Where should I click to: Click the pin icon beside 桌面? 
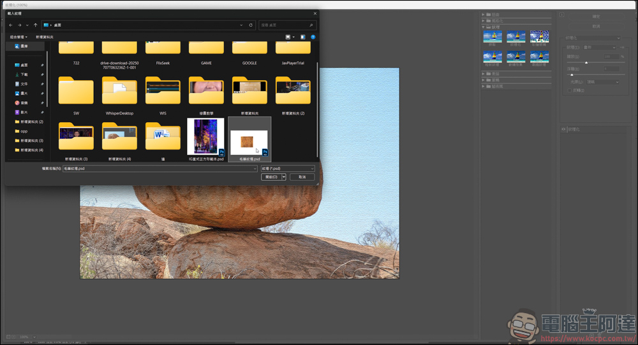click(x=42, y=65)
